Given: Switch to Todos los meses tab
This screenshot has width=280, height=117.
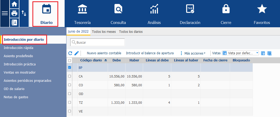Looking at the screenshot, I should coord(104,32).
